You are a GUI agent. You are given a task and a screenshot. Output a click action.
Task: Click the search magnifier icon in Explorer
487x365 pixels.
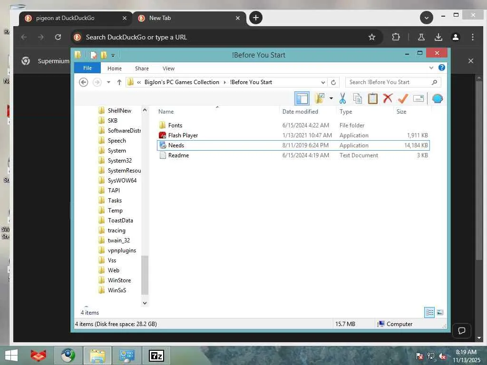tap(435, 82)
